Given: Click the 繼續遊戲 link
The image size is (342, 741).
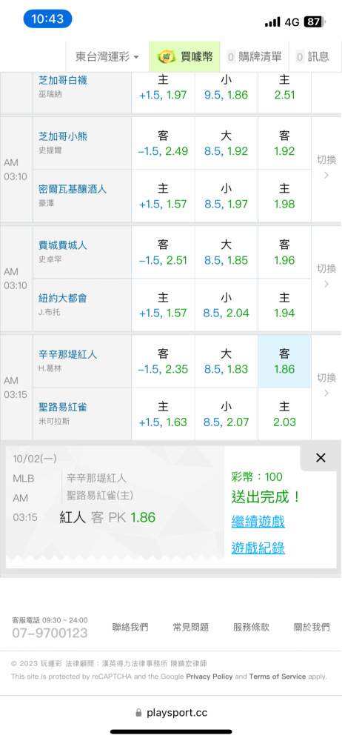Looking at the screenshot, I should [258, 522].
